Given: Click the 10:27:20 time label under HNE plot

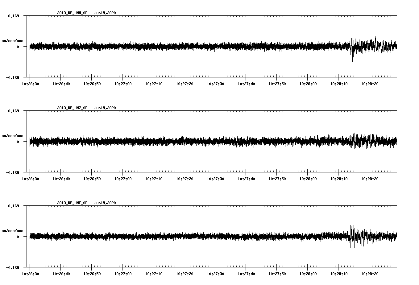Looking at the screenshot, I should tap(185, 274).
